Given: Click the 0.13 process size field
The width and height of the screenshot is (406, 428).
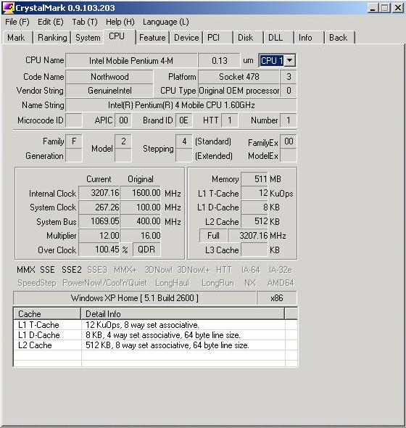Looking at the screenshot, I should (x=220, y=60).
